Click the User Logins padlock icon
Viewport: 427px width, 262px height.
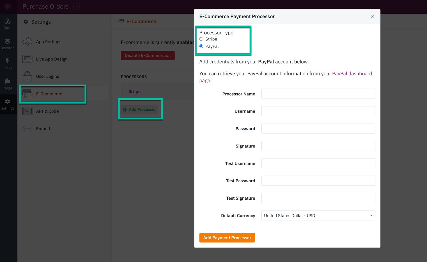pyautogui.click(x=27, y=76)
